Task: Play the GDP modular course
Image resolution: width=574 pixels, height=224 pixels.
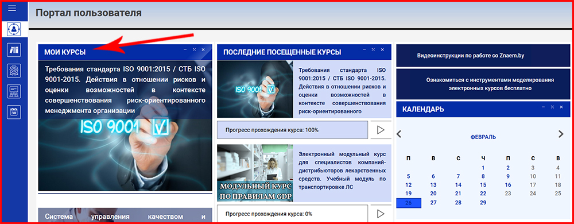Action: click(381, 214)
